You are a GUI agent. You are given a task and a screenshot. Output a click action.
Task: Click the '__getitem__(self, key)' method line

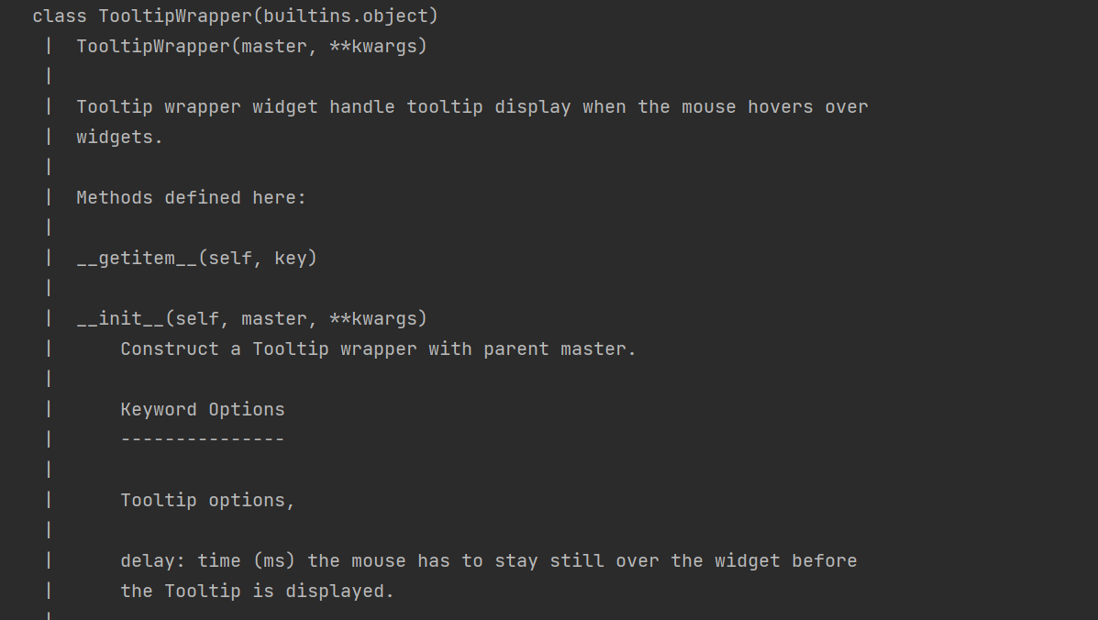click(x=197, y=259)
